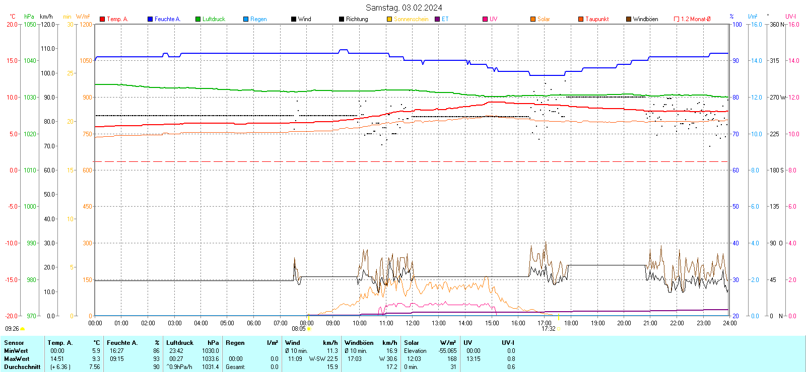Click the purple ET legend square
Screen dimensions: 806x372
pyautogui.click(x=437, y=19)
